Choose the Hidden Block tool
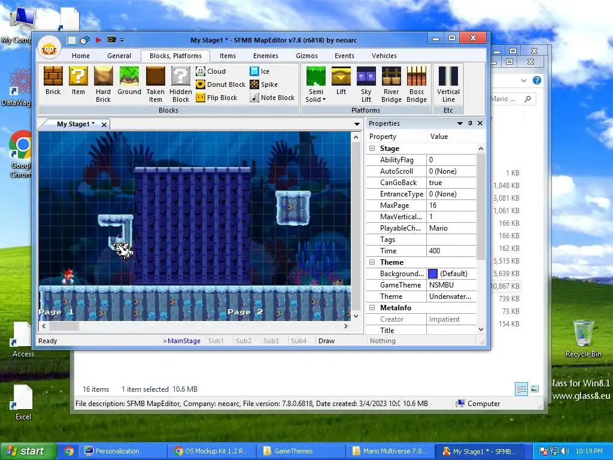 click(181, 84)
